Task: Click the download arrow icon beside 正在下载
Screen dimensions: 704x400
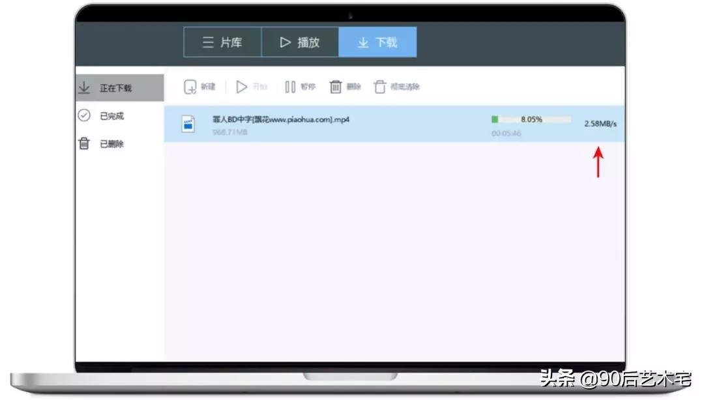Action: [x=84, y=87]
